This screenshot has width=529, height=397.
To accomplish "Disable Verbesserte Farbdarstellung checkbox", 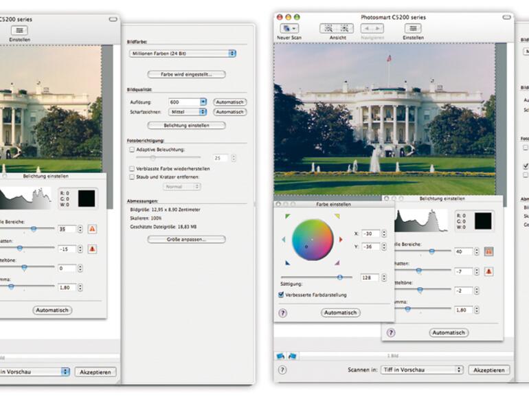I will pyautogui.click(x=281, y=295).
